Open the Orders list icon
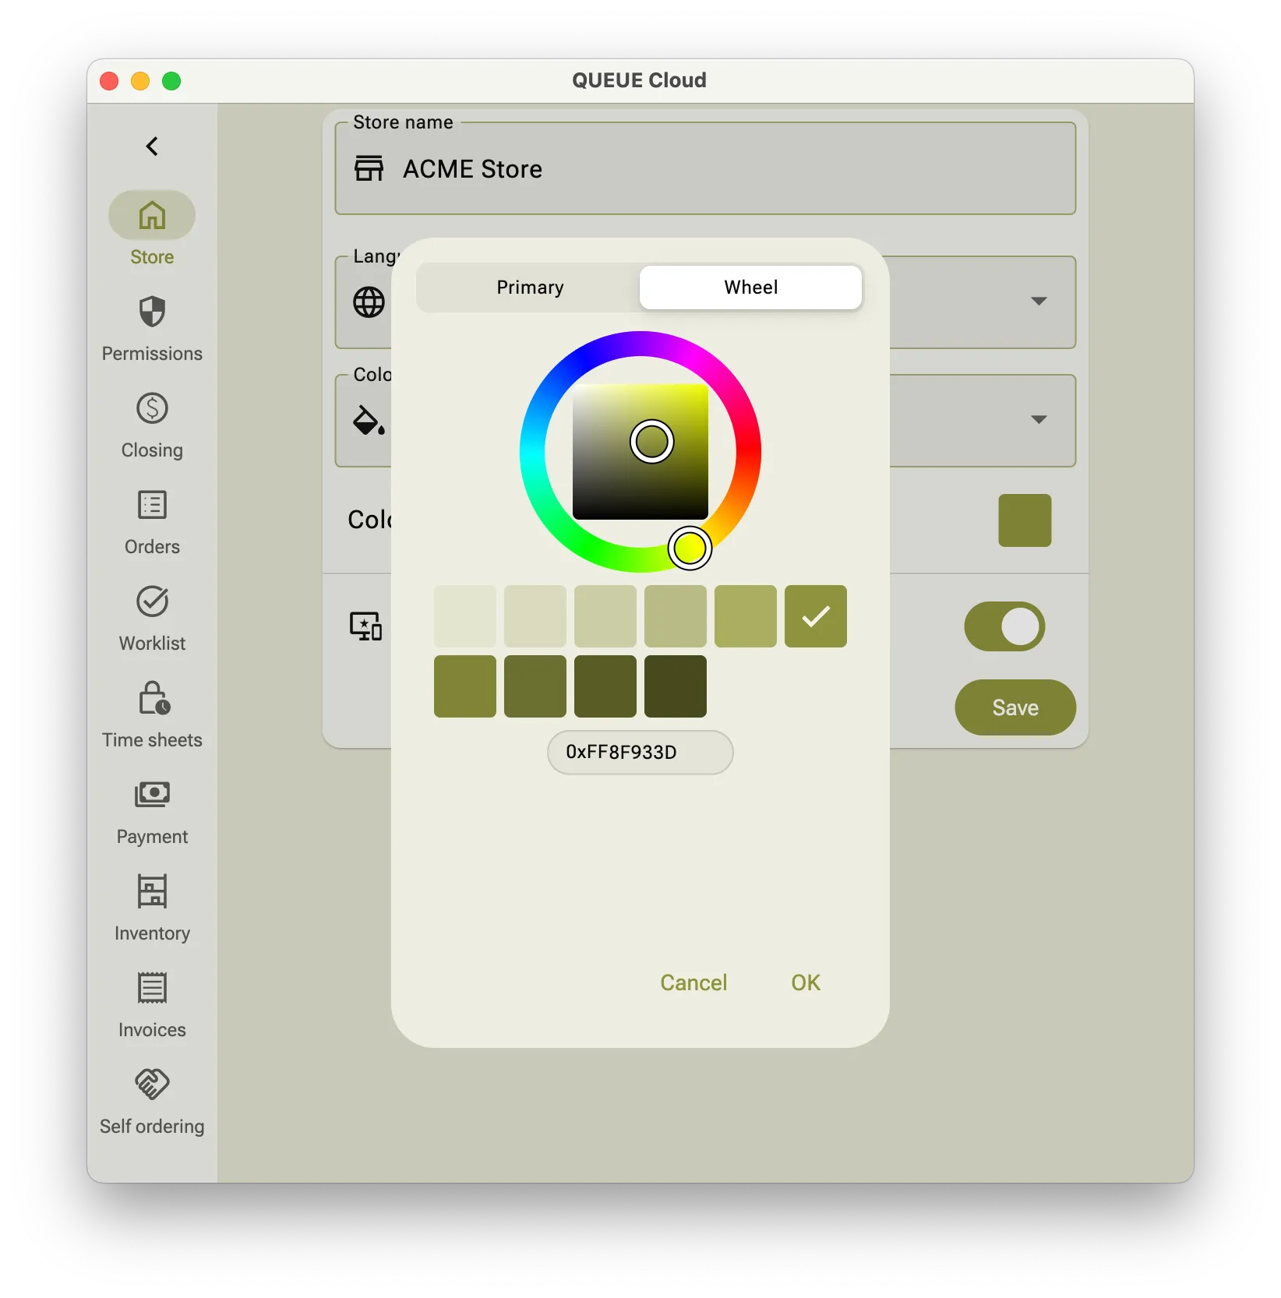The width and height of the screenshot is (1281, 1298). click(152, 506)
